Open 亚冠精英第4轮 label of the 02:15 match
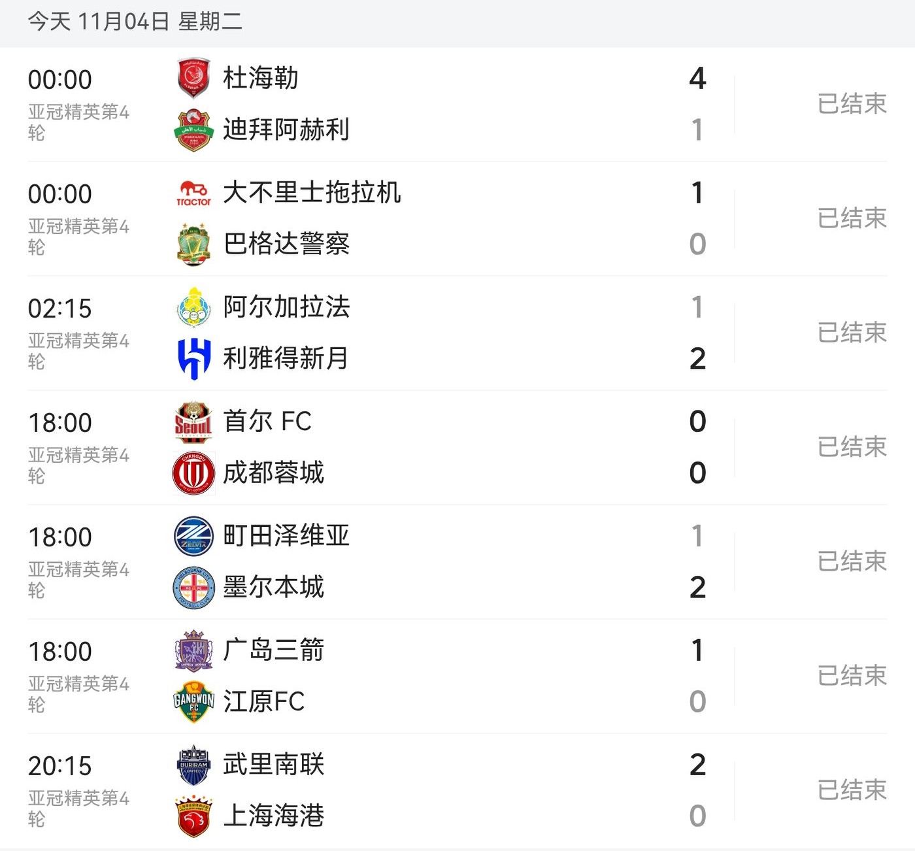The height and width of the screenshot is (851, 915). [x=78, y=350]
